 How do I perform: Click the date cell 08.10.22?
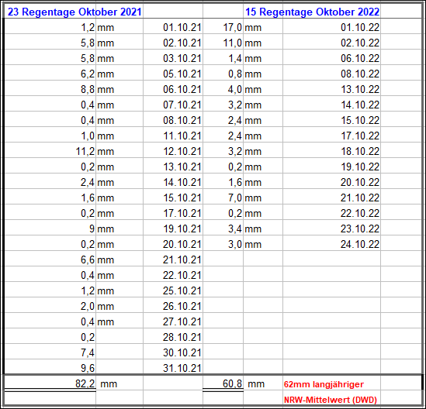pyautogui.click(x=360, y=74)
